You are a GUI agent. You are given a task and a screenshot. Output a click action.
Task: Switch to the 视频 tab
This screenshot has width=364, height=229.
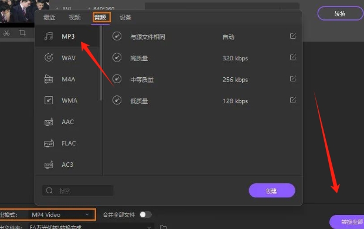(x=74, y=17)
